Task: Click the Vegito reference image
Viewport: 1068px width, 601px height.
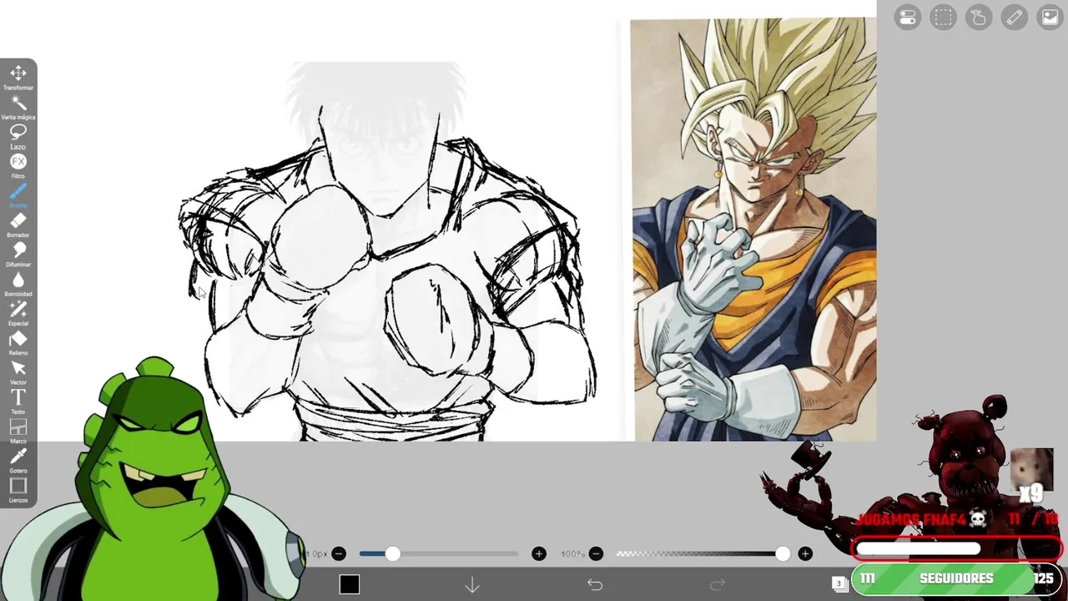Action: click(x=753, y=230)
